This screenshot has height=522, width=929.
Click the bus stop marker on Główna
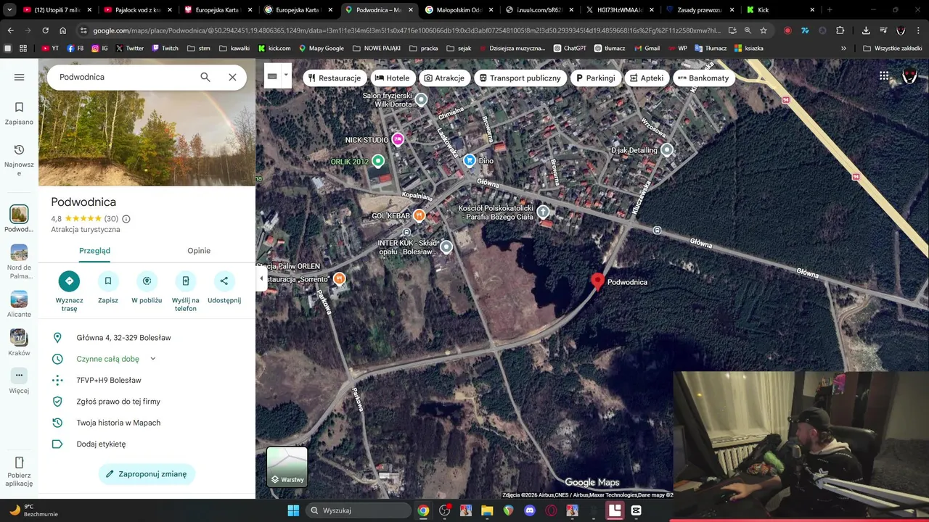coord(657,231)
